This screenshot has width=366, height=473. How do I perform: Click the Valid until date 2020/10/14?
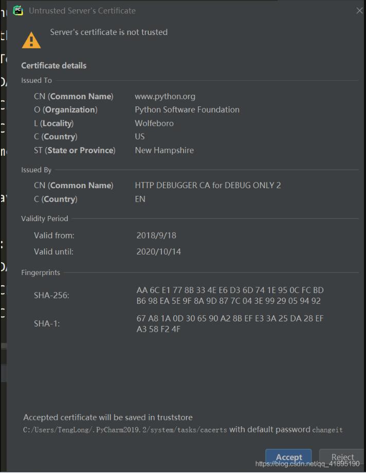159,252
